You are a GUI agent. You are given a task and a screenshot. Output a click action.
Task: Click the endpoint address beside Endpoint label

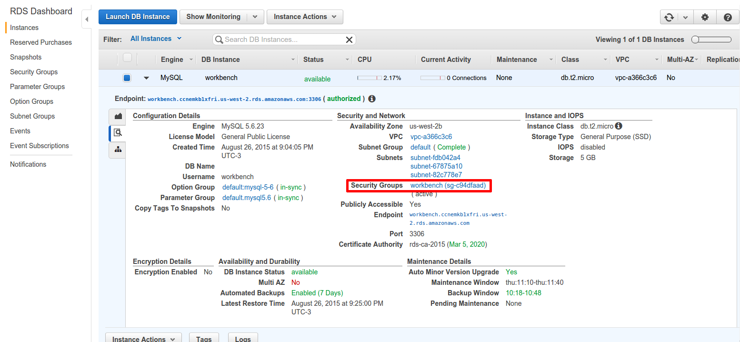pyautogui.click(x=234, y=99)
